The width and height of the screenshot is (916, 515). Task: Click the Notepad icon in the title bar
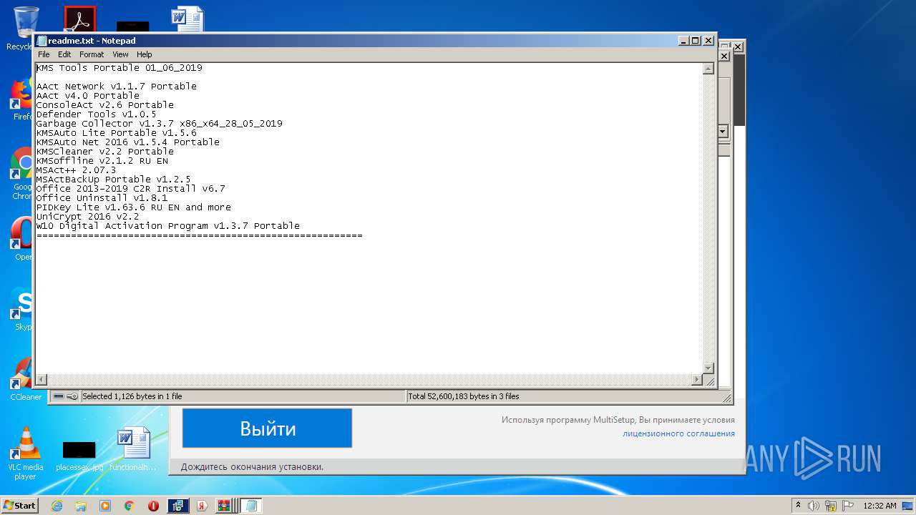(x=42, y=41)
